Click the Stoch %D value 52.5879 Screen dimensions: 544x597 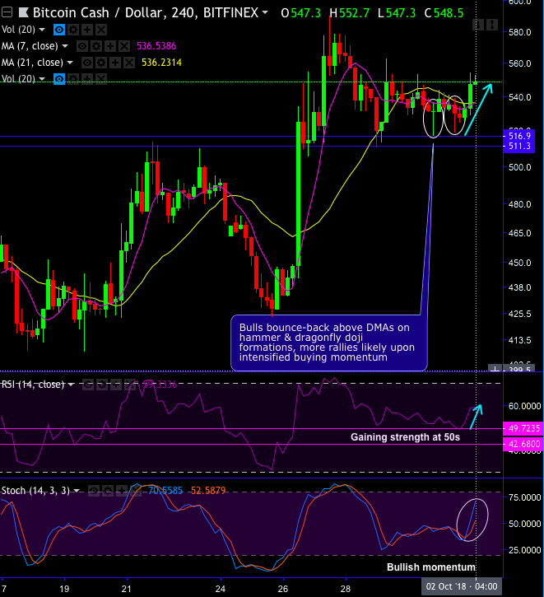(x=208, y=491)
